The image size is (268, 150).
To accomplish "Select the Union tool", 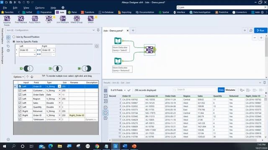I will (90, 20).
